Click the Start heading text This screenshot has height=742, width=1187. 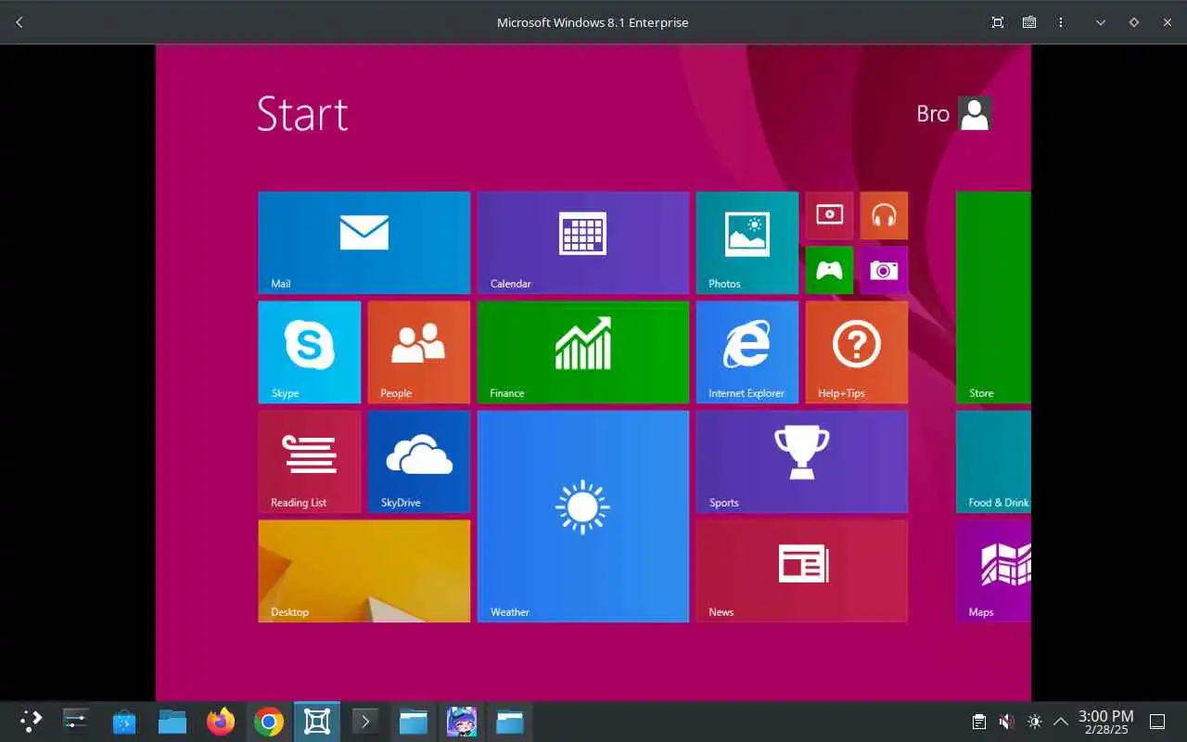(302, 114)
